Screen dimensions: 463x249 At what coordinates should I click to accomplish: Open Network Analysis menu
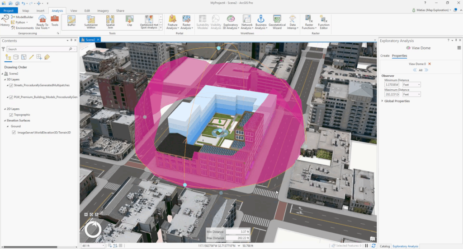(x=246, y=23)
